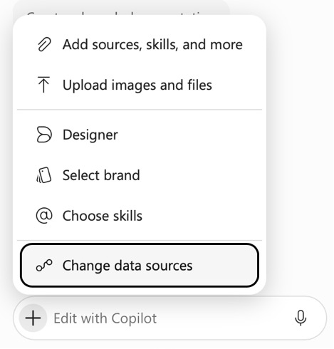Click the paperclip icon for adding sources
Screen dimensions: 334x349
[x=44, y=44]
